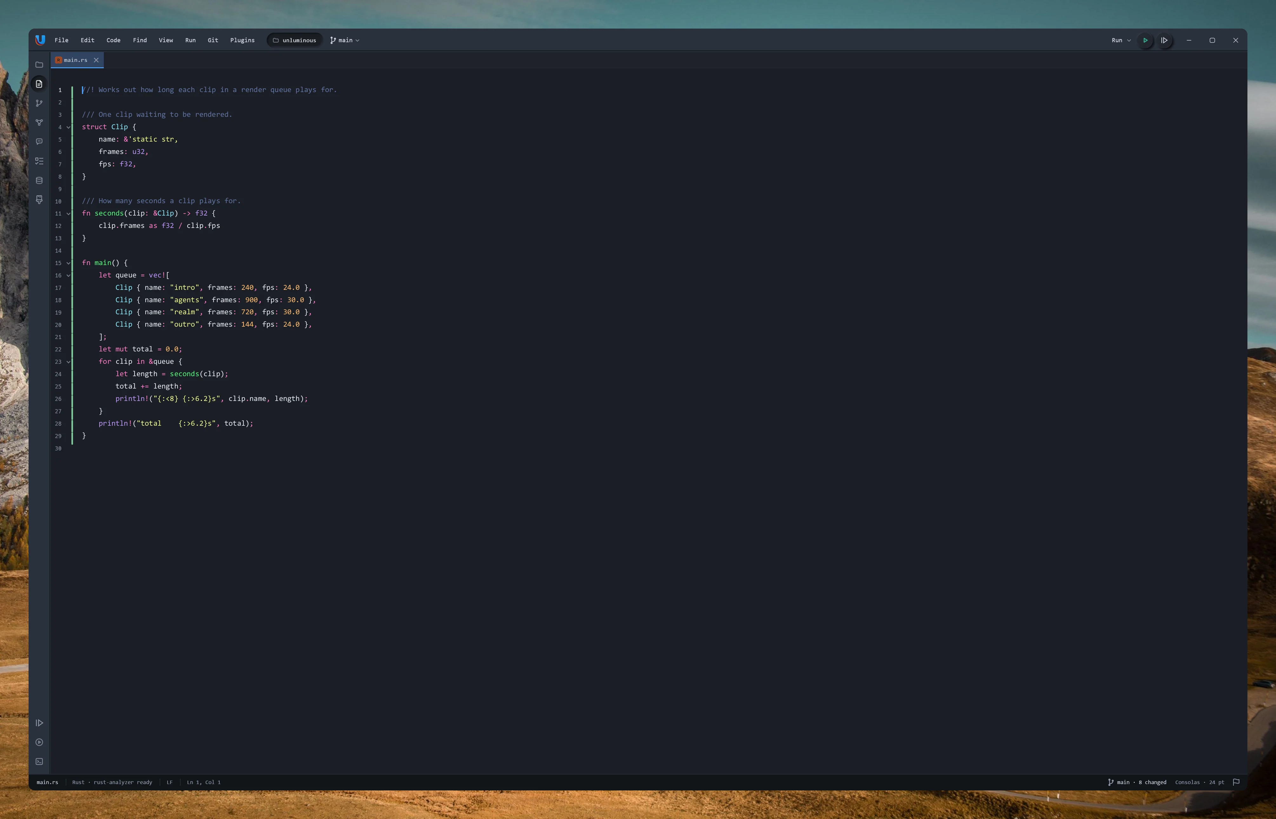
Task: Open the checklist tasks sidebar icon
Action: click(x=39, y=161)
